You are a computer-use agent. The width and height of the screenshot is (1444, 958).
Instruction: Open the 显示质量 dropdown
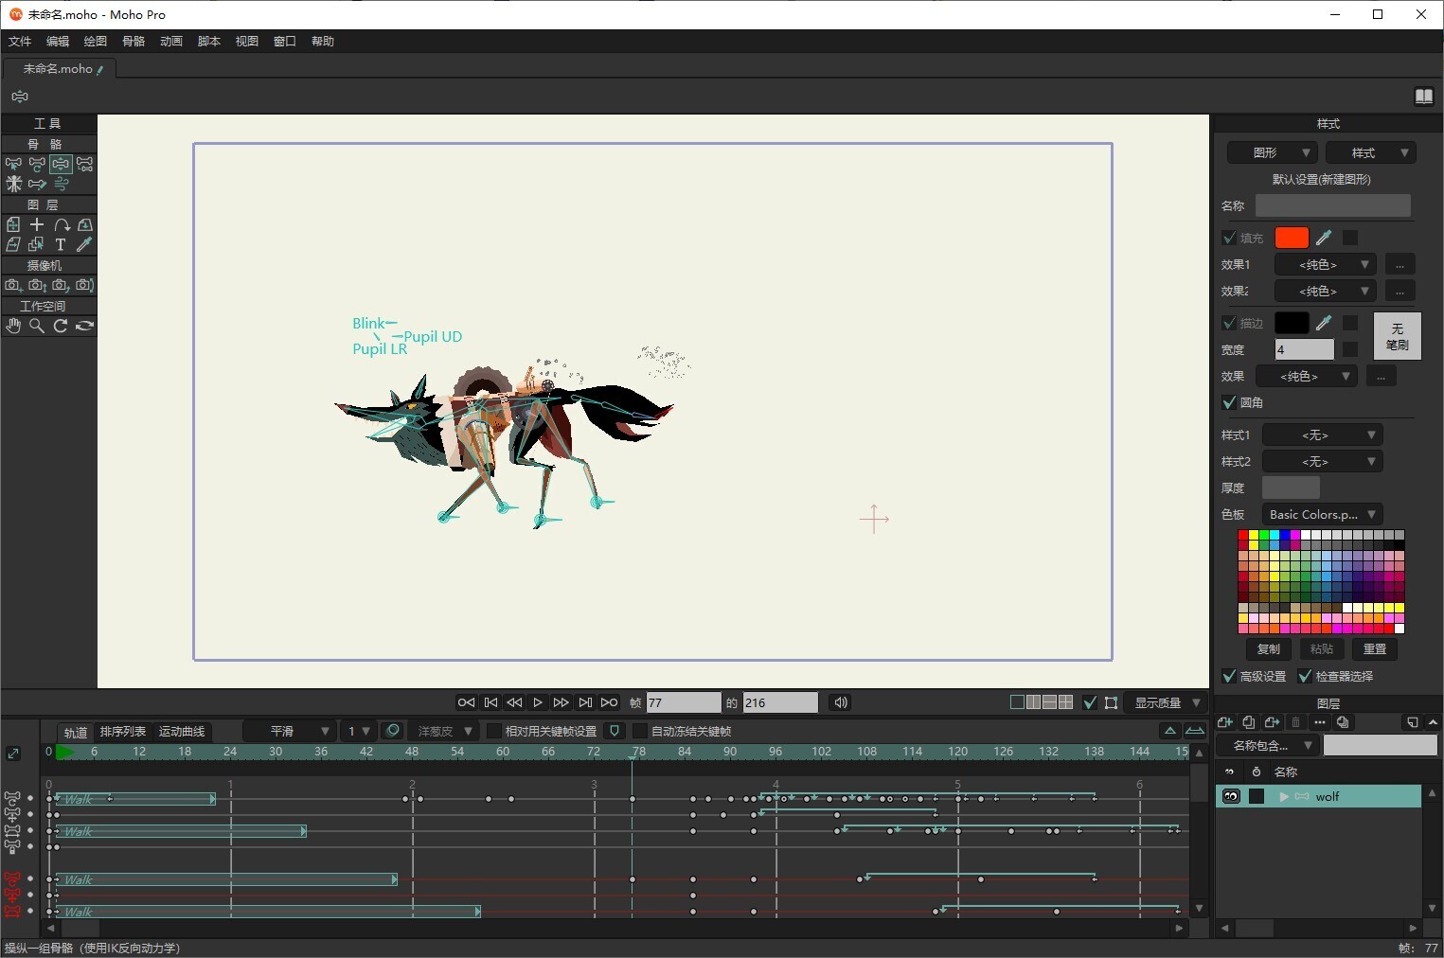coord(1167,702)
